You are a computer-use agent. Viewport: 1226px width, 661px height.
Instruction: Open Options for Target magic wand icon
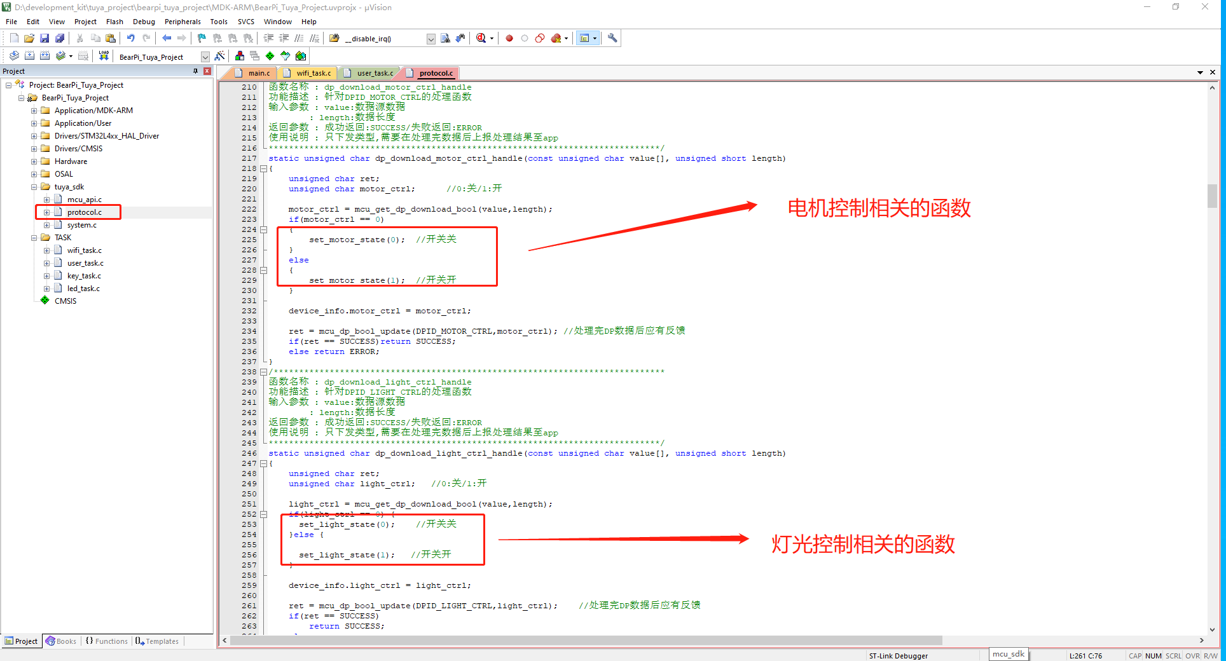219,56
